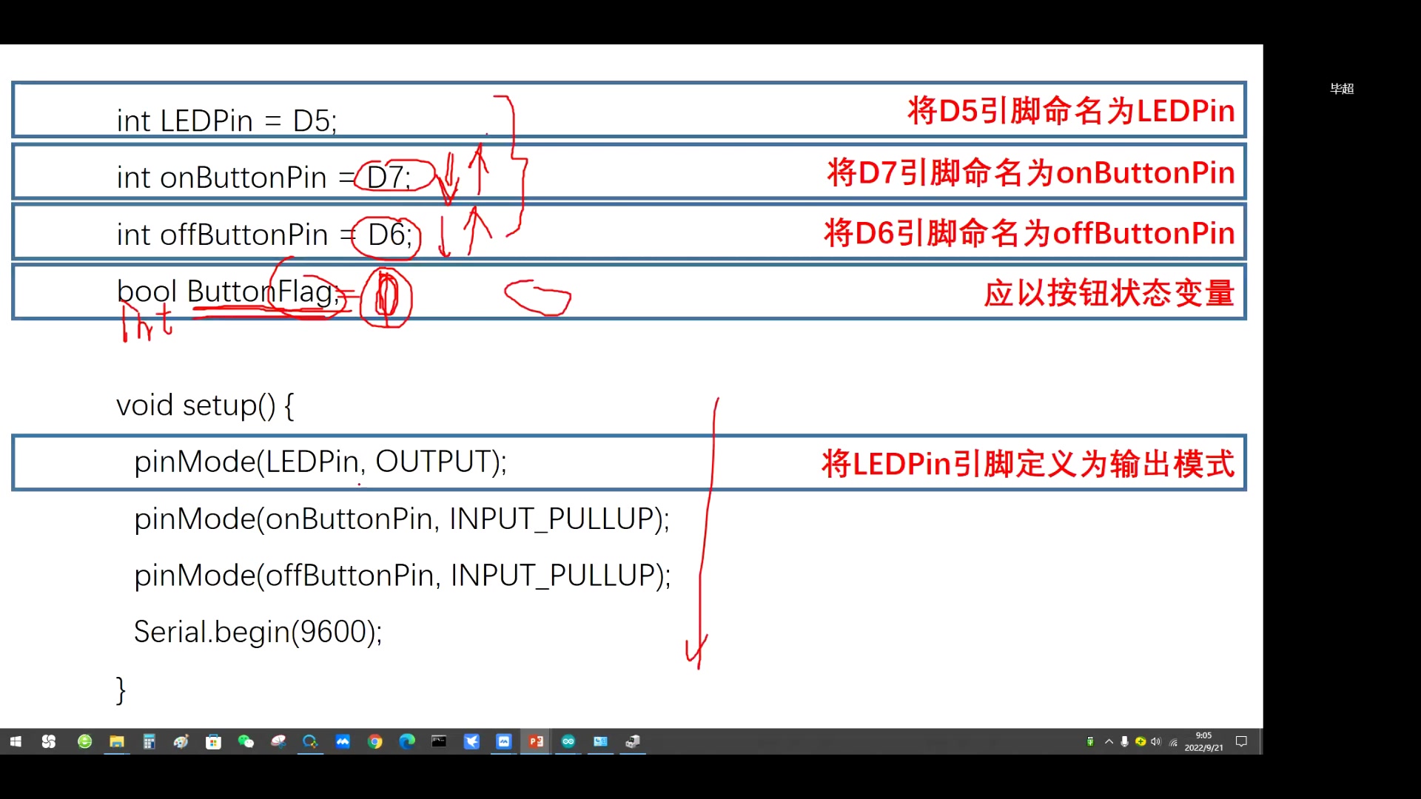The image size is (1421, 799).
Task: Expand hidden system tray icons
Action: 1109,741
